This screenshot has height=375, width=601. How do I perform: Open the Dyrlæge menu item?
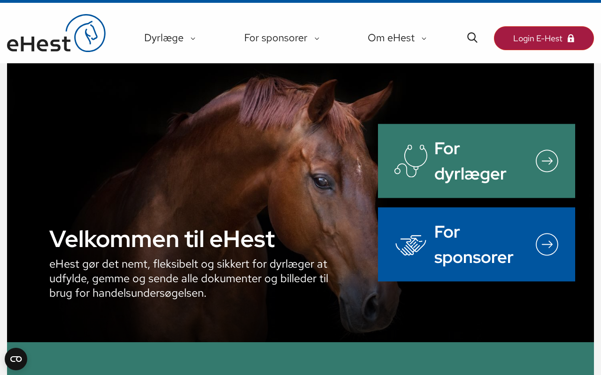[x=164, y=38]
